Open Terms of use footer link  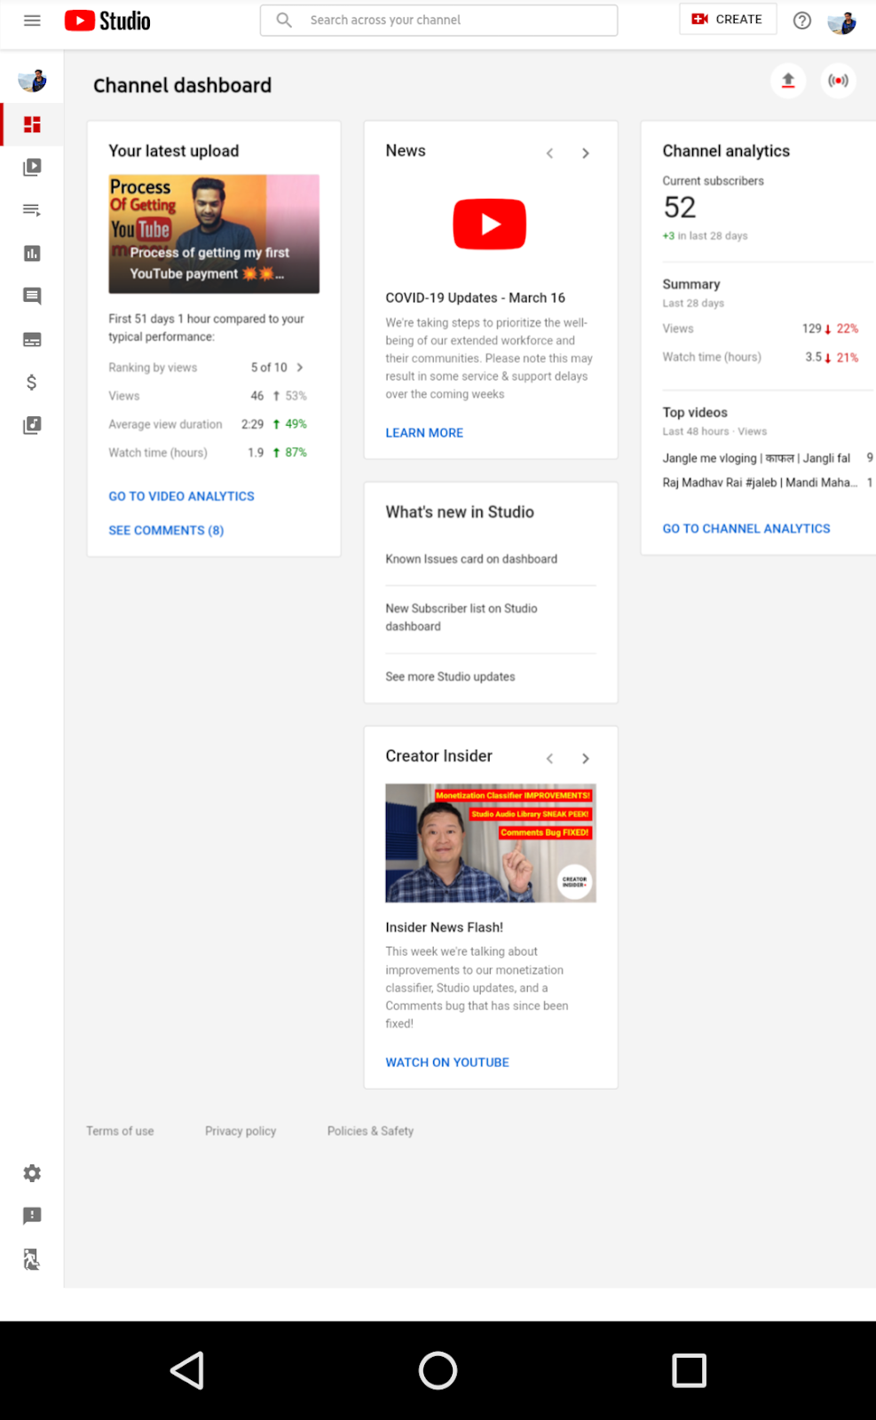coord(120,1131)
